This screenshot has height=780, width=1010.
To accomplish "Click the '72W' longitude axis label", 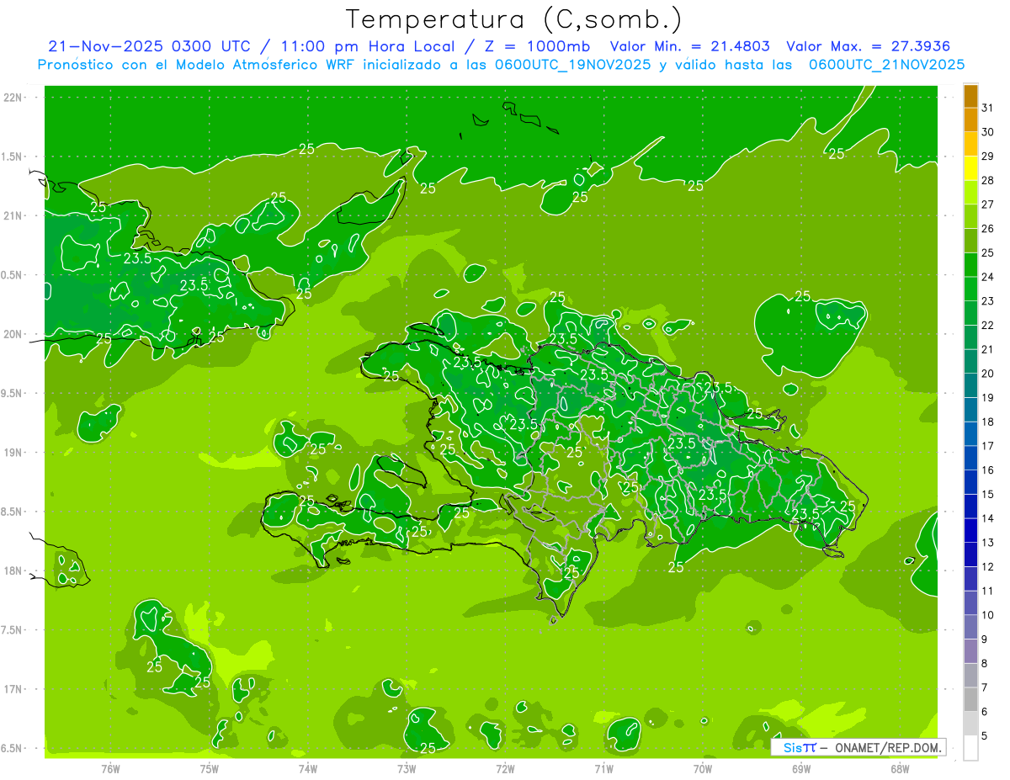I will pos(505,769).
